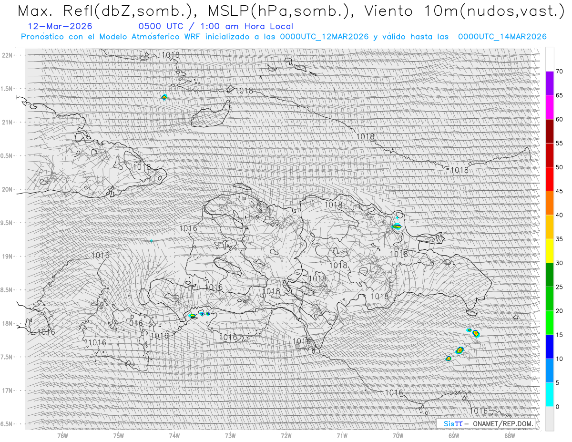Click the color scale label "45"
The image size is (572, 442).
[x=559, y=191]
